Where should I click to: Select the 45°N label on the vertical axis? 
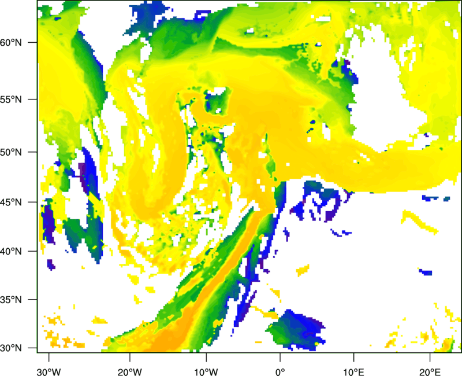click(11, 202)
